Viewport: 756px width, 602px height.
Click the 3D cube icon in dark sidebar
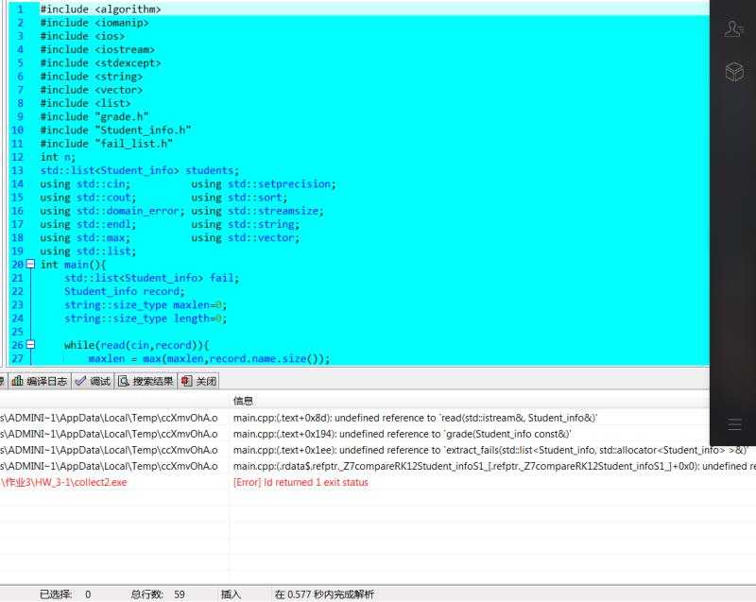click(734, 73)
